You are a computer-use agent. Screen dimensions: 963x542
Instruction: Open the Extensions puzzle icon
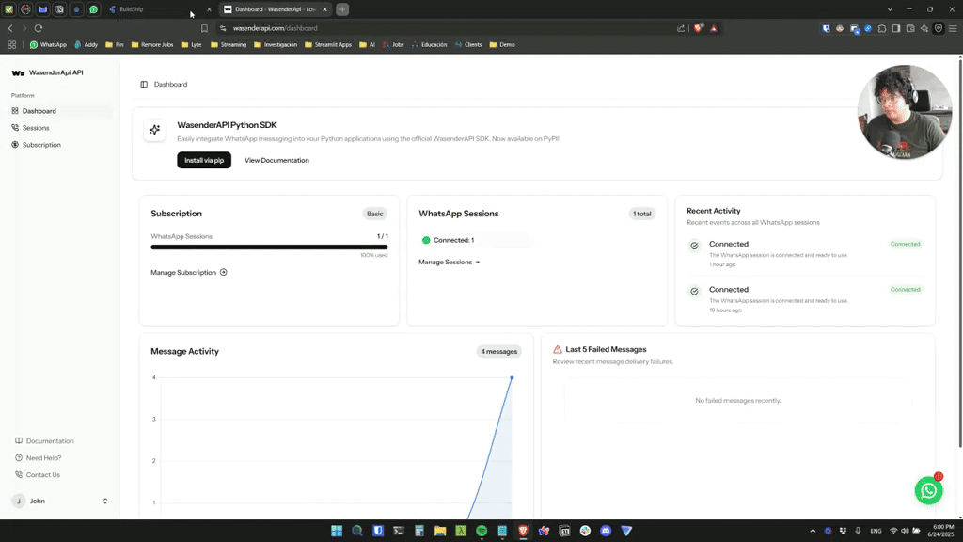(x=882, y=28)
